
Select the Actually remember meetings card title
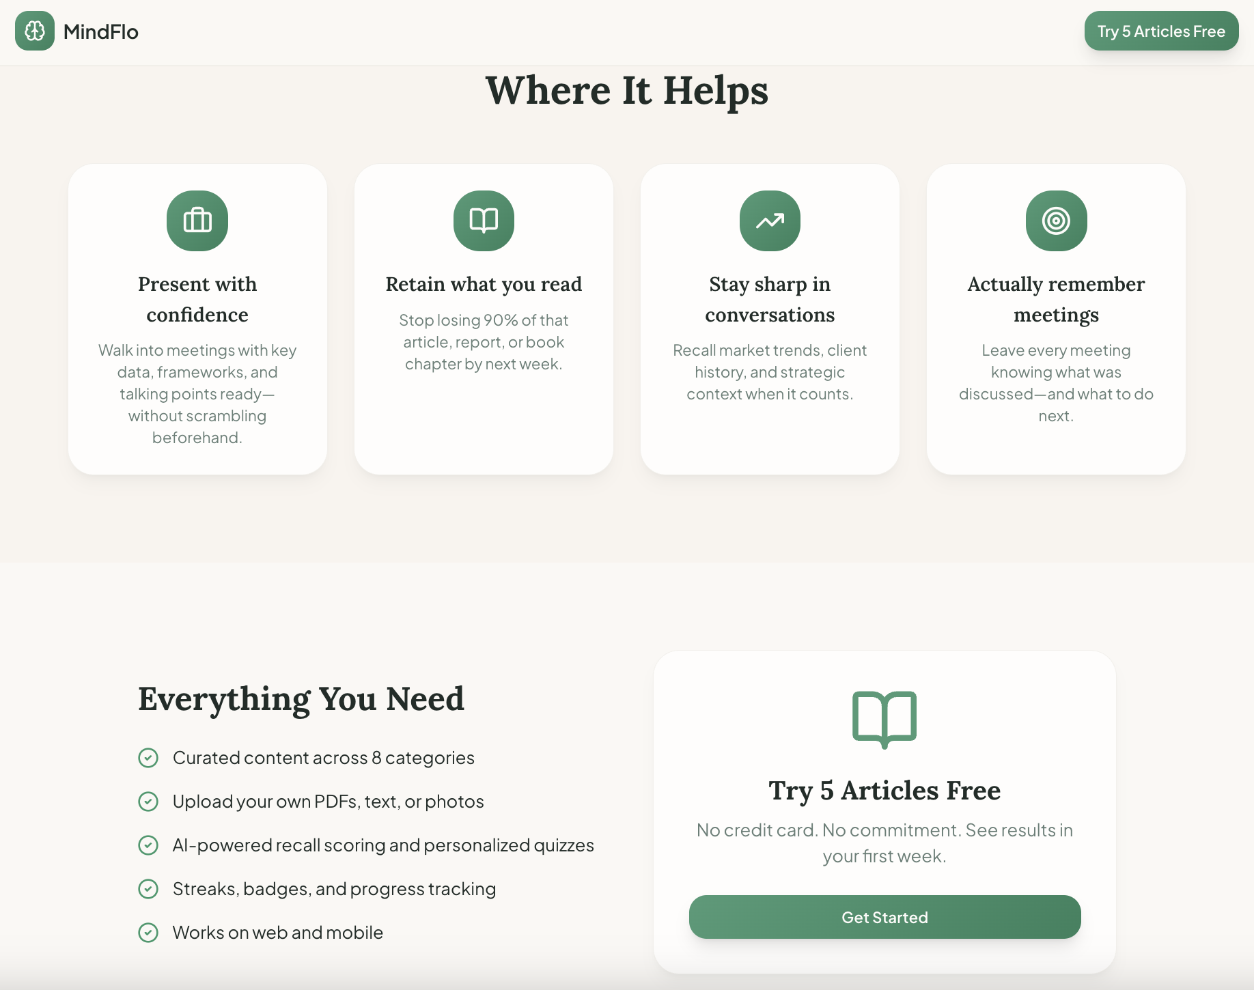tap(1056, 299)
